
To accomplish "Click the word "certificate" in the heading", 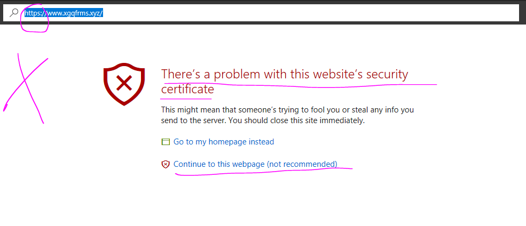I will coord(187,89).
